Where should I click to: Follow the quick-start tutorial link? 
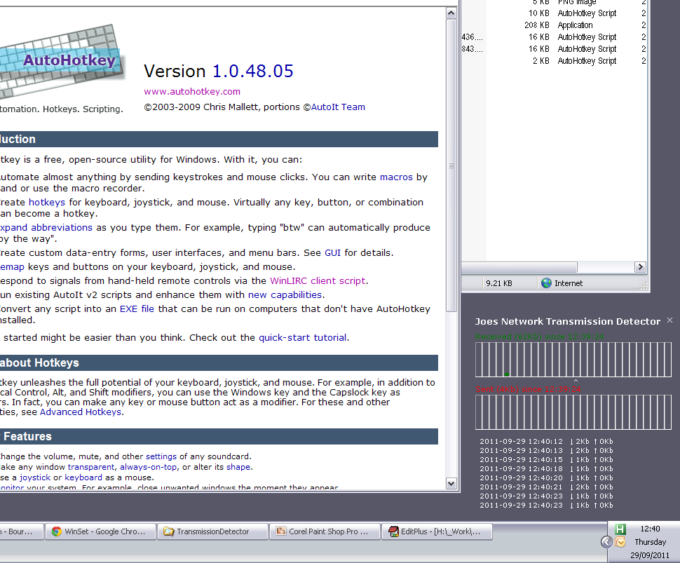pos(302,337)
